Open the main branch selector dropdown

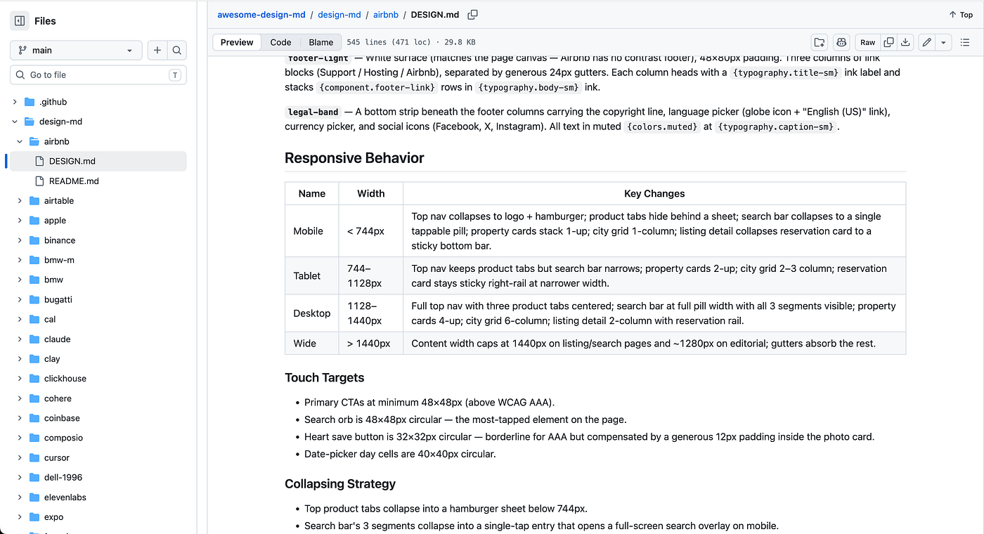[x=76, y=51]
